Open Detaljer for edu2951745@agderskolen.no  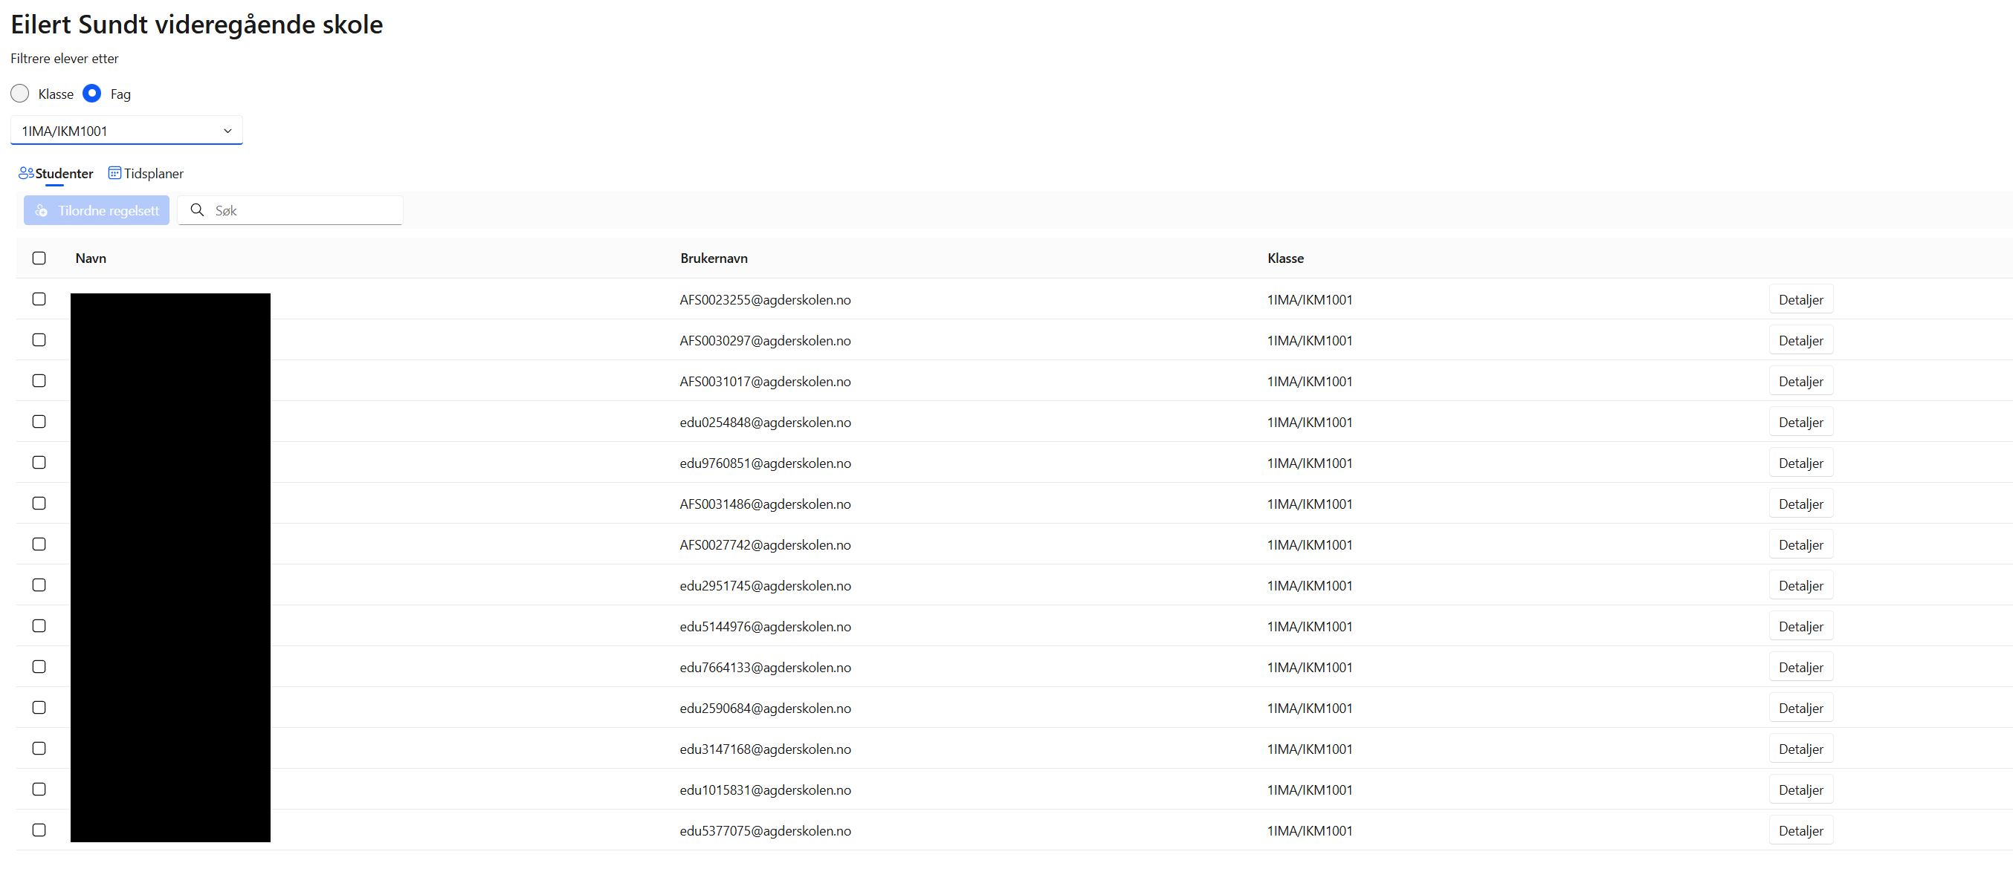tap(1800, 586)
